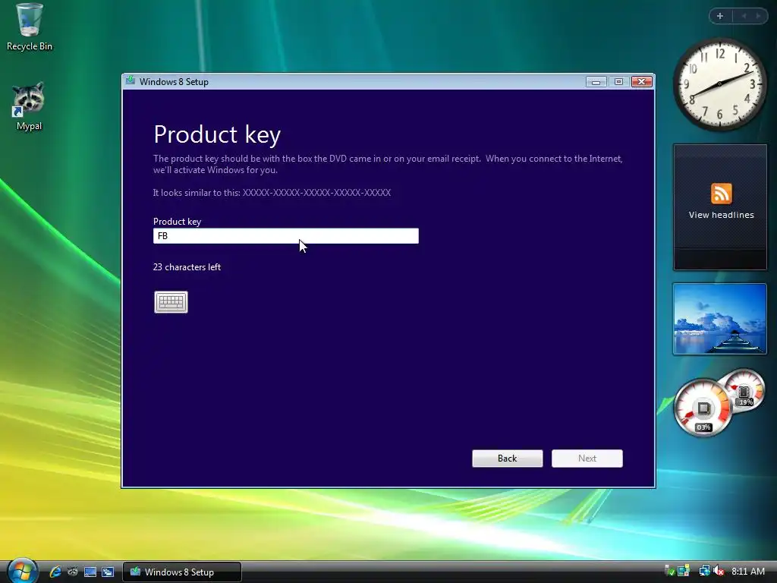Click the sample key XXXXX-XXXXX text
This screenshot has width=777, height=583.
click(x=316, y=192)
